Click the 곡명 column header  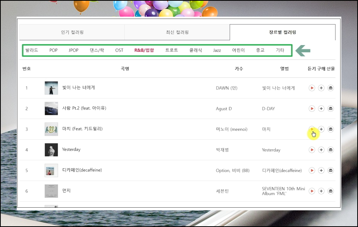click(125, 69)
